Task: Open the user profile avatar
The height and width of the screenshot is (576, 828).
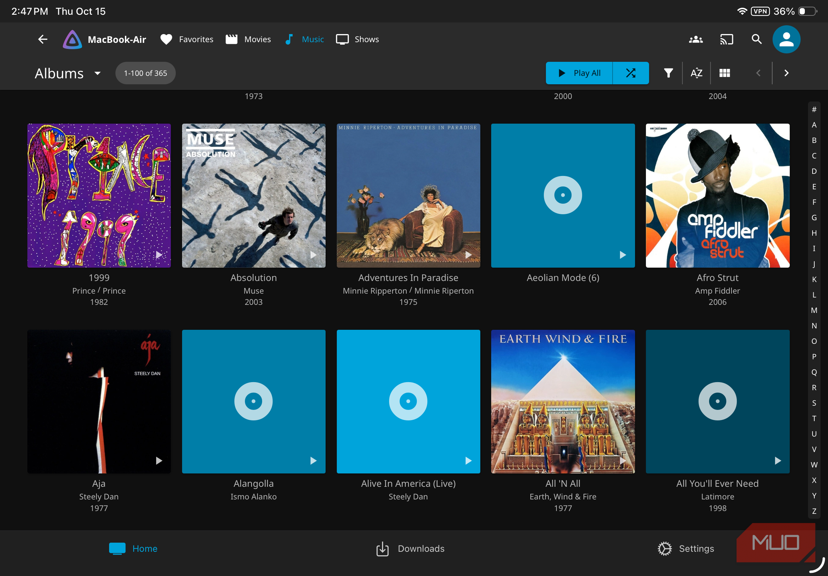Action: [786, 39]
